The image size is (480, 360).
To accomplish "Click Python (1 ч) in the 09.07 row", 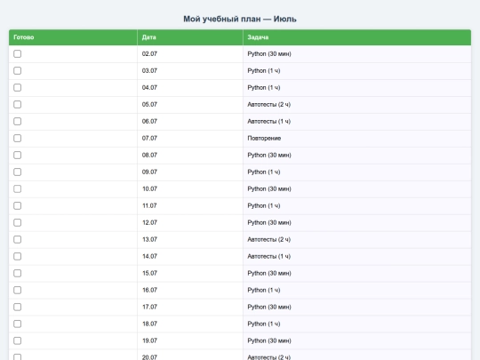I will point(264,172).
